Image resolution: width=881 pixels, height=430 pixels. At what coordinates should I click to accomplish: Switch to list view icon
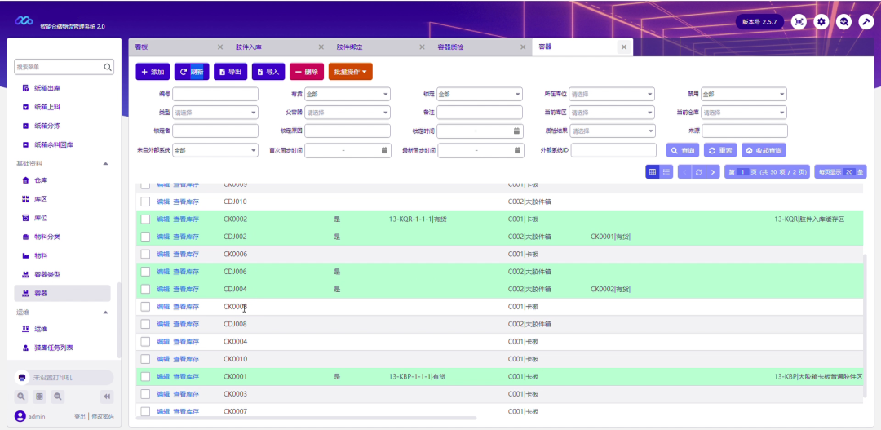666,172
